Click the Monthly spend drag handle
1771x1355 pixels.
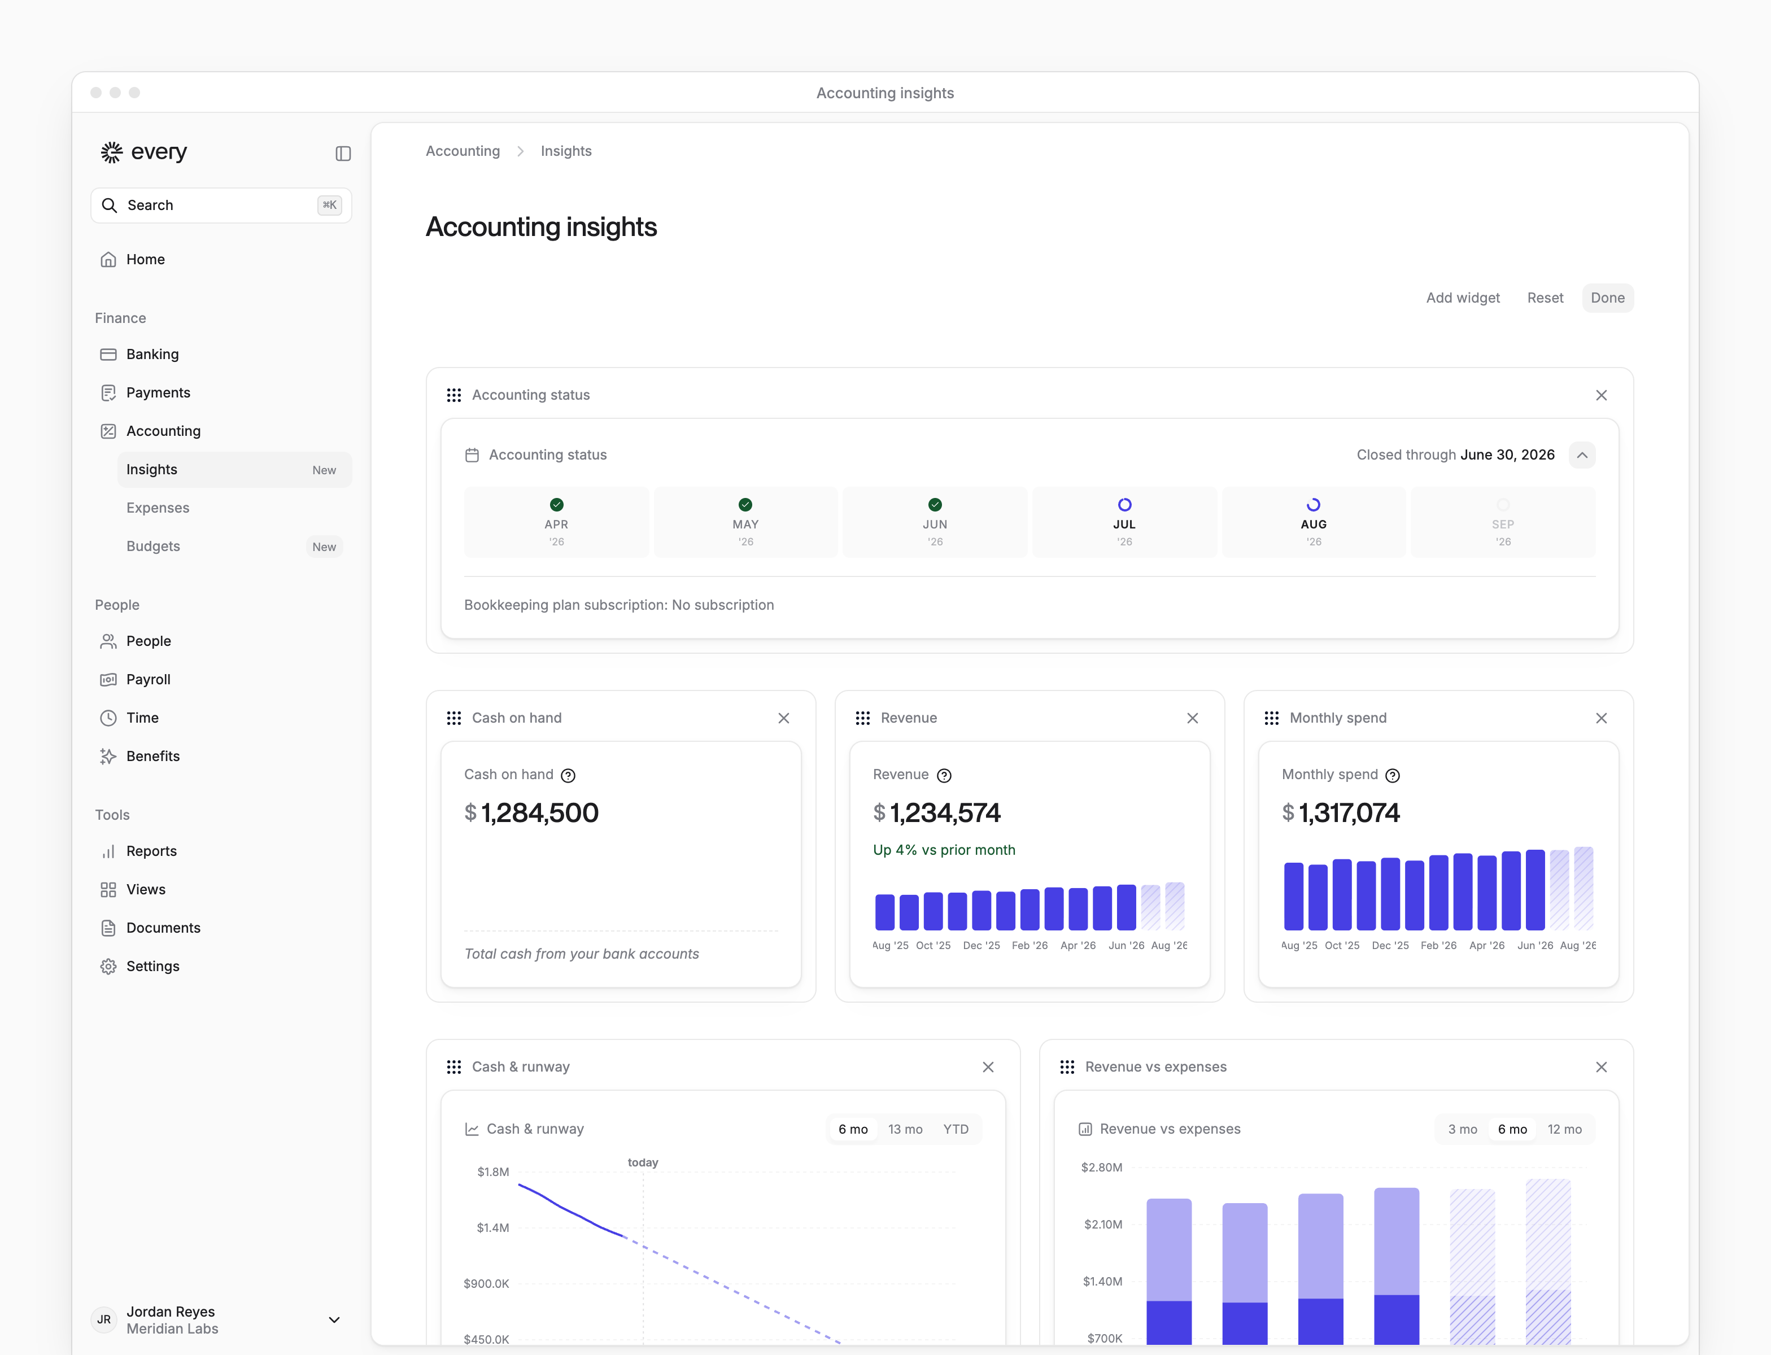[1272, 718]
